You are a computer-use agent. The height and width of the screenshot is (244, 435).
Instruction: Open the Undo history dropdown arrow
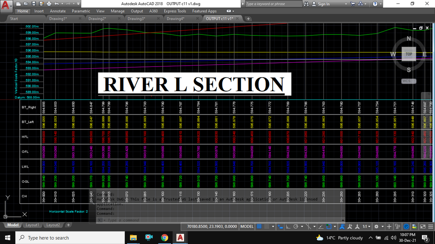(62, 4)
